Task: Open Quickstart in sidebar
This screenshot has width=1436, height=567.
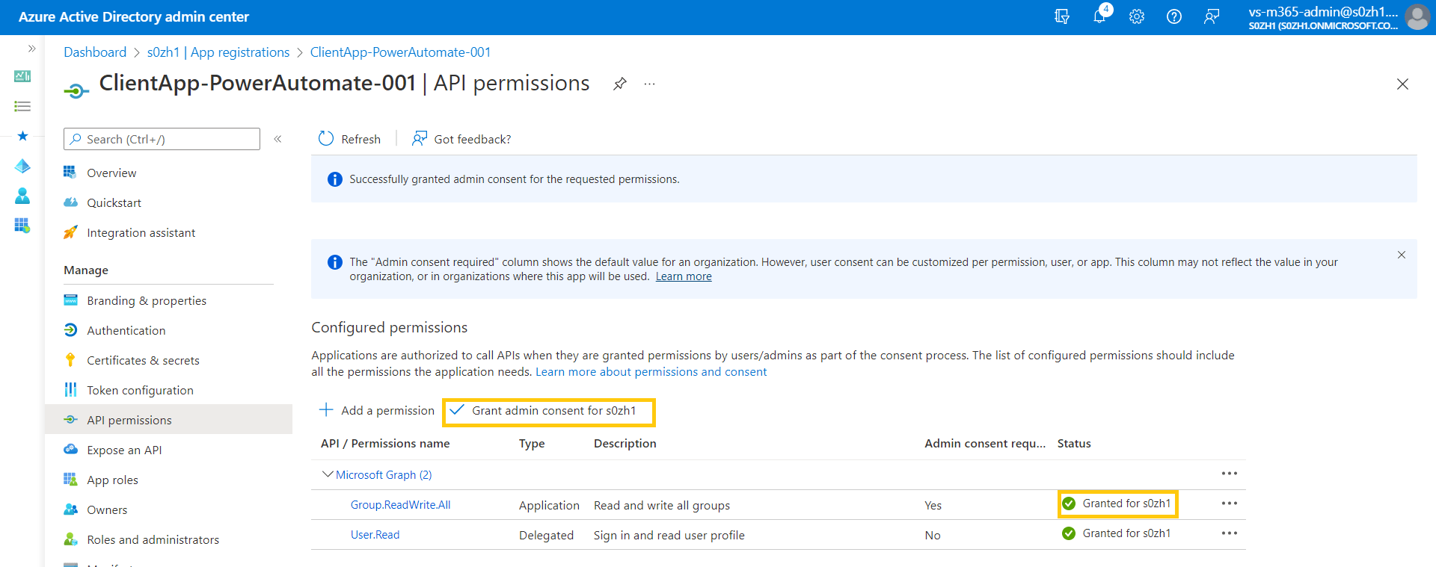Action: (114, 202)
